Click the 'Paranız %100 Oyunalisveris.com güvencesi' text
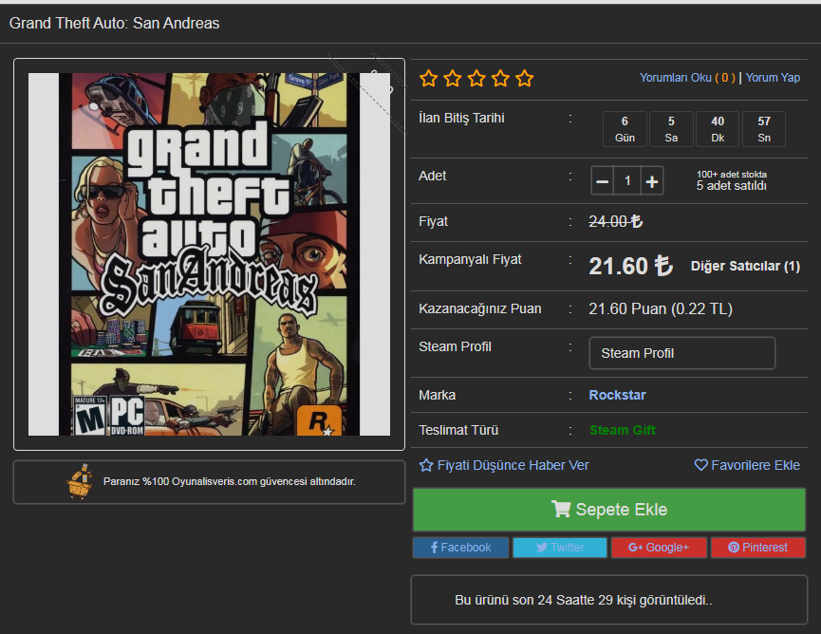Viewport: 821px width, 634px height. (x=230, y=481)
